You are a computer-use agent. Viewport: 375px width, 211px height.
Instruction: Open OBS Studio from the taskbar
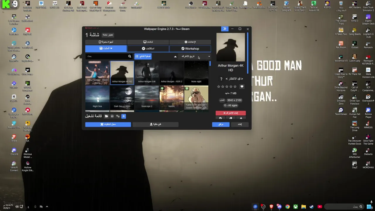click(263, 207)
